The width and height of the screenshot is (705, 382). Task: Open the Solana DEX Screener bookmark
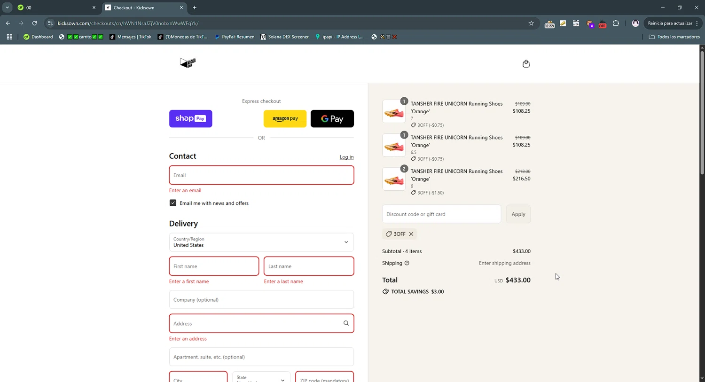coord(284,37)
